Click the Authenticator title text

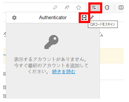[x=53, y=17]
